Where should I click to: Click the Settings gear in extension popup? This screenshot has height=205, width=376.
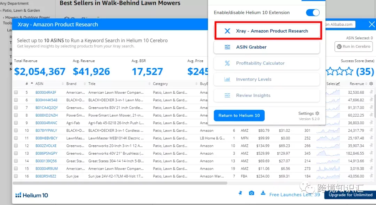pos(317,113)
